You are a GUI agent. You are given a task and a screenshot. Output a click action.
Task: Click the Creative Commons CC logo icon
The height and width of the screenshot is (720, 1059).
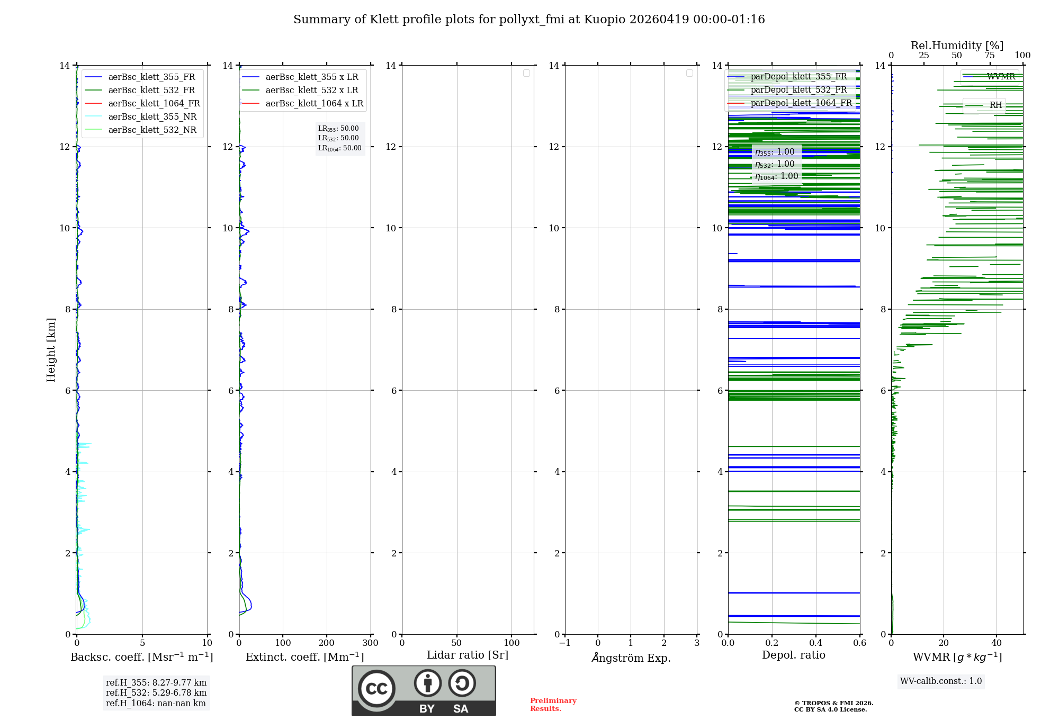[376, 688]
